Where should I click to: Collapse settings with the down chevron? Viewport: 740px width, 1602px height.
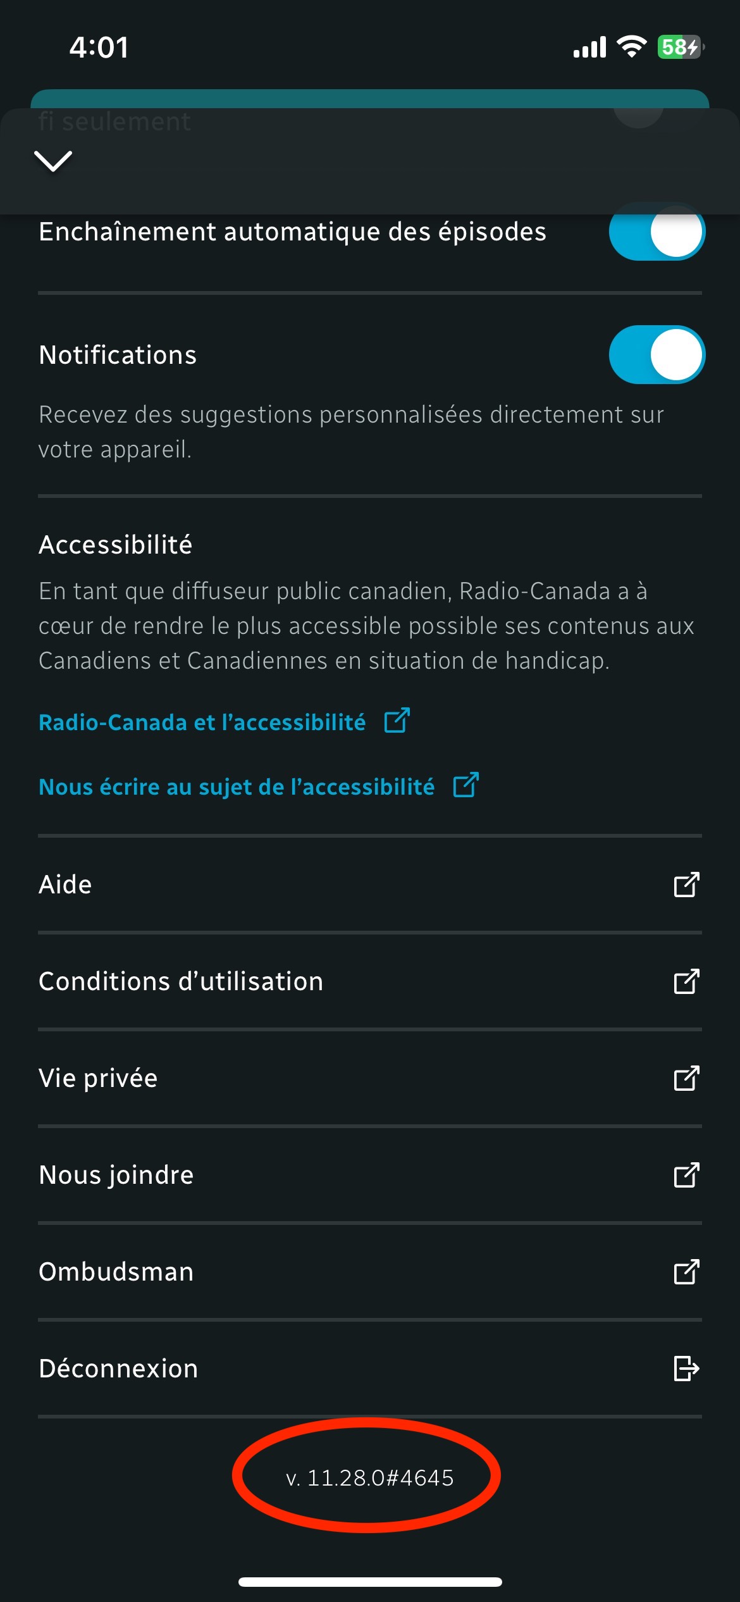[53, 161]
